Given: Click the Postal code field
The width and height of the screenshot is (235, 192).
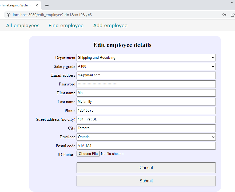Looking at the screenshot, I should (x=146, y=146).
